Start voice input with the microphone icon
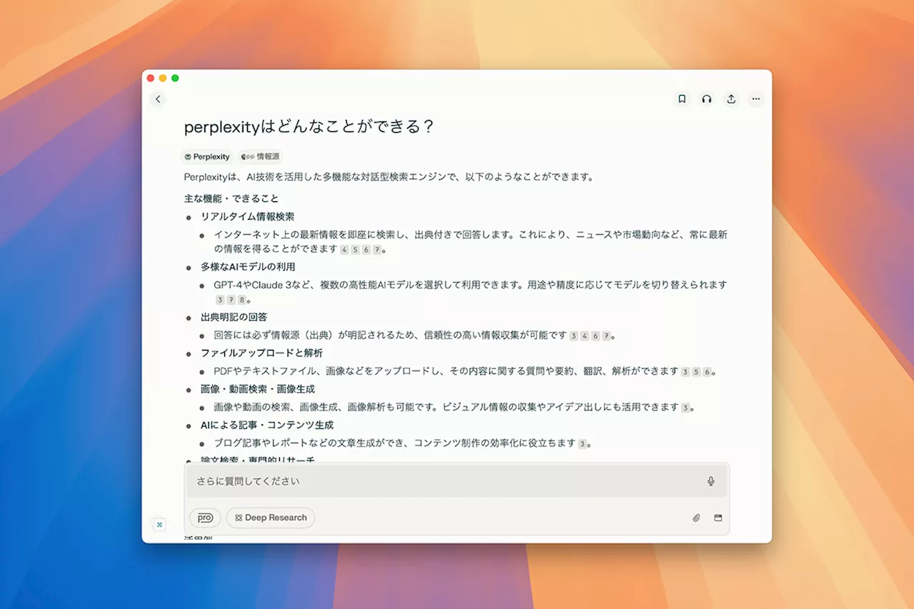This screenshot has height=609, width=914. click(710, 481)
